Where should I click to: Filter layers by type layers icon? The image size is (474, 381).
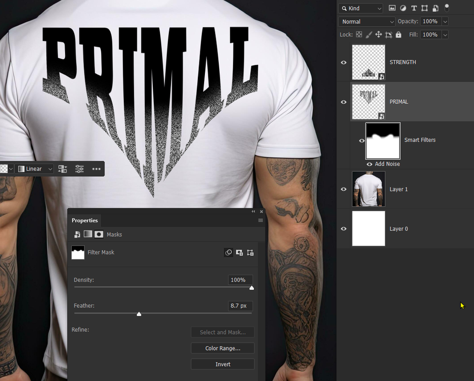414,8
